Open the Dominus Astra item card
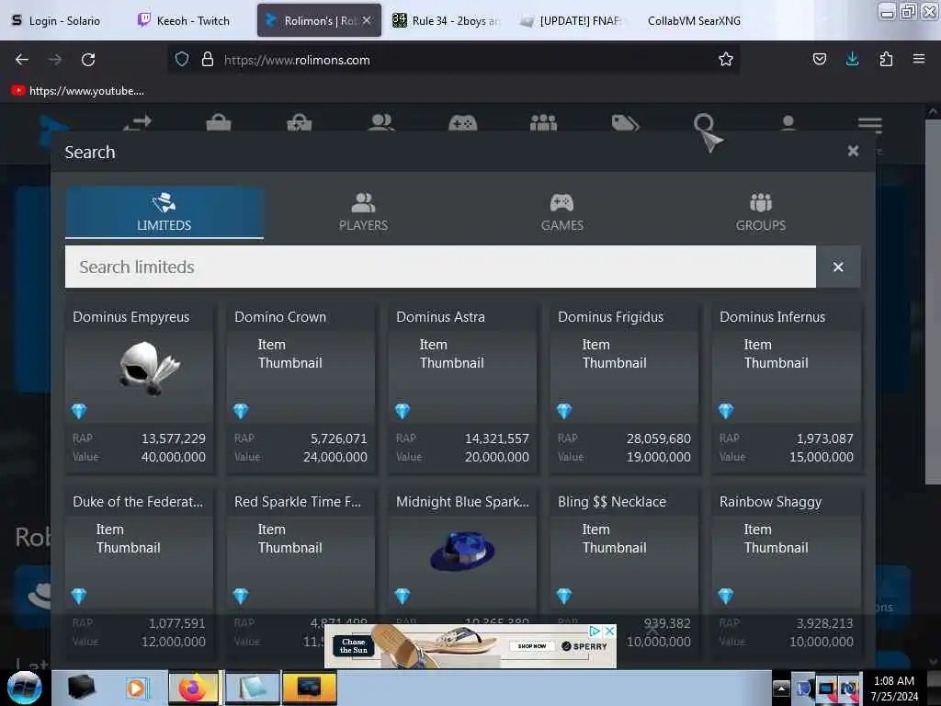Viewport: 941px width, 706px height. pos(463,389)
